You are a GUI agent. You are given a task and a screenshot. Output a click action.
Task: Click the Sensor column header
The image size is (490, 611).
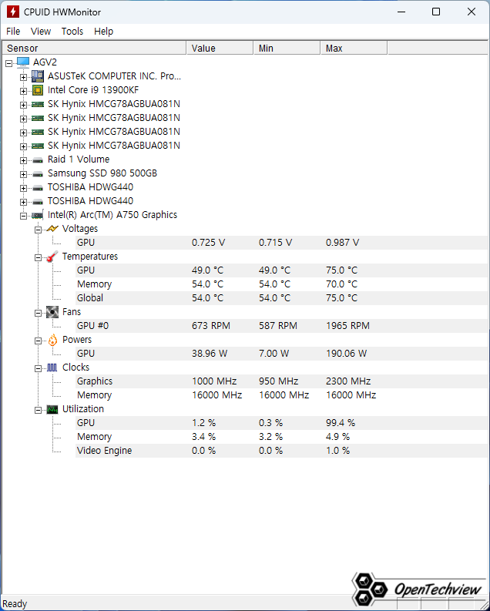(94, 48)
